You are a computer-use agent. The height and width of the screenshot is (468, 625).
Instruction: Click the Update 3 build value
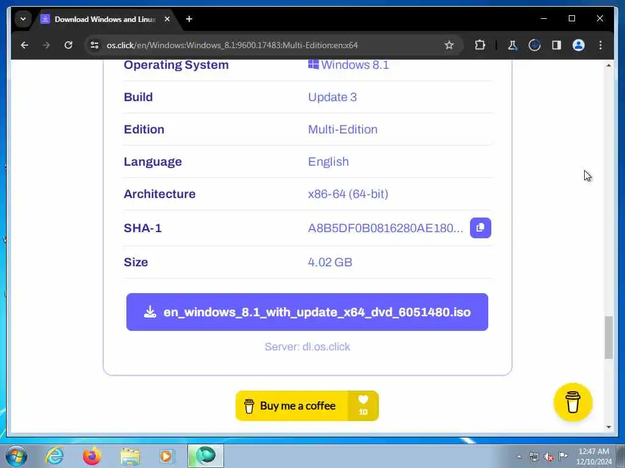(333, 97)
